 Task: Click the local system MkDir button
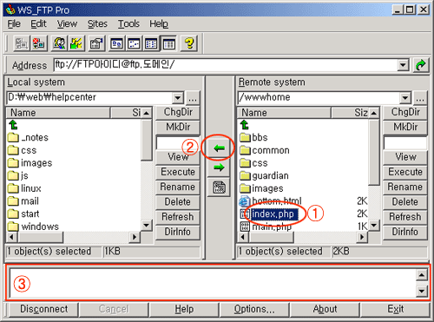178,127
